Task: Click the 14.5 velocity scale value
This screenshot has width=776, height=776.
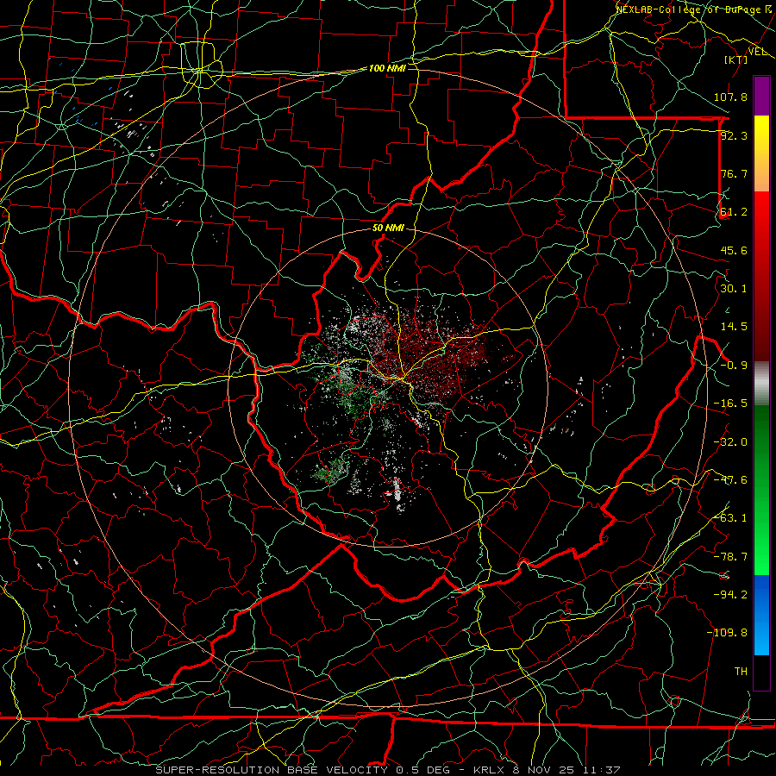Action: [734, 327]
